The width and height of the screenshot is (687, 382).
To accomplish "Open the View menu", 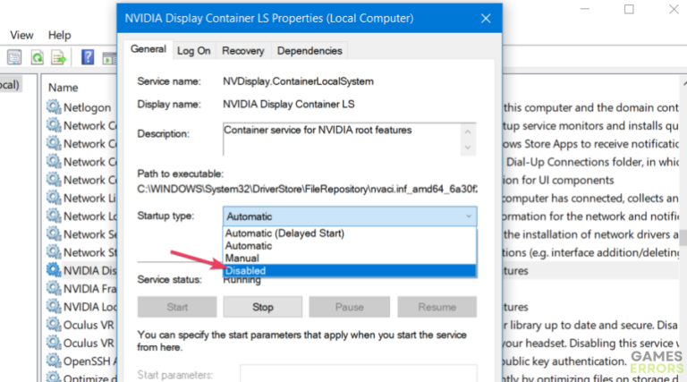I will pos(21,35).
